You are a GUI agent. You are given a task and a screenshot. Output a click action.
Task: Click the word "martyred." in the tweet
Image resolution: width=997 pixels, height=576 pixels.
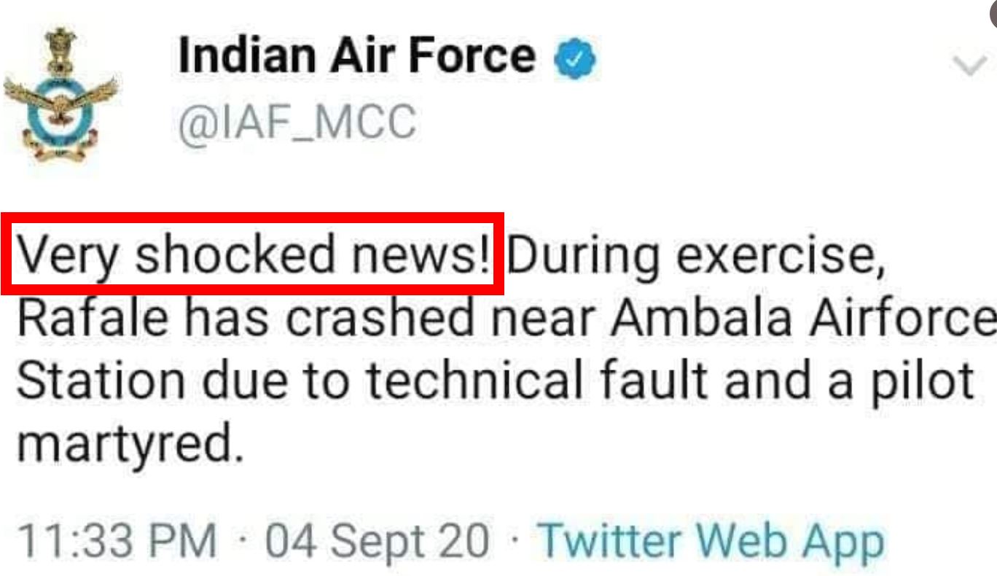coord(130,446)
